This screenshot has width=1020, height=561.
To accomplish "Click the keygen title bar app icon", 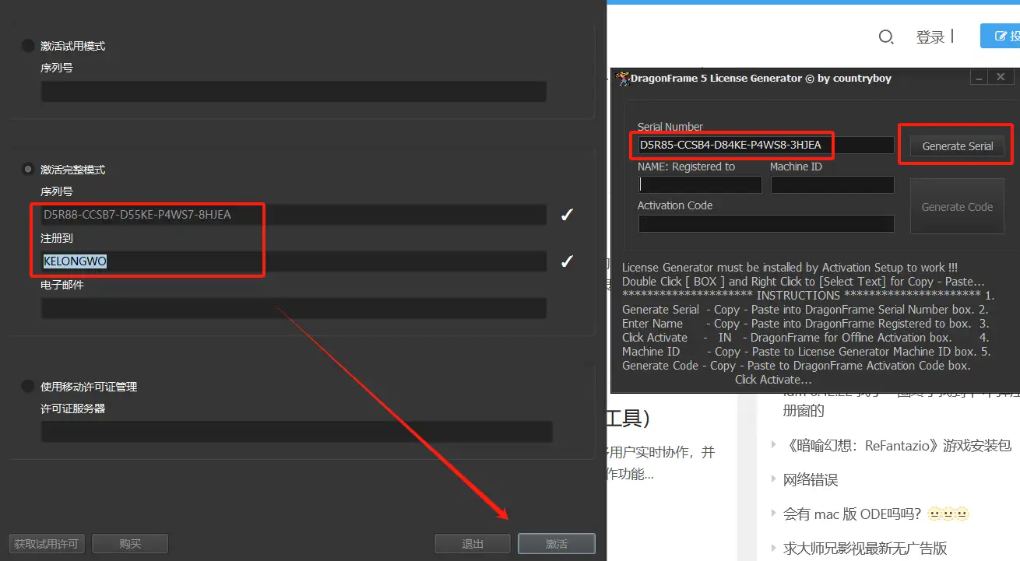I will point(622,78).
